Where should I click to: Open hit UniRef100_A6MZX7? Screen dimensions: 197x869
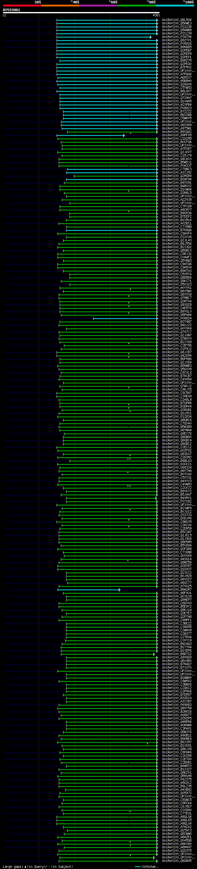176,78
